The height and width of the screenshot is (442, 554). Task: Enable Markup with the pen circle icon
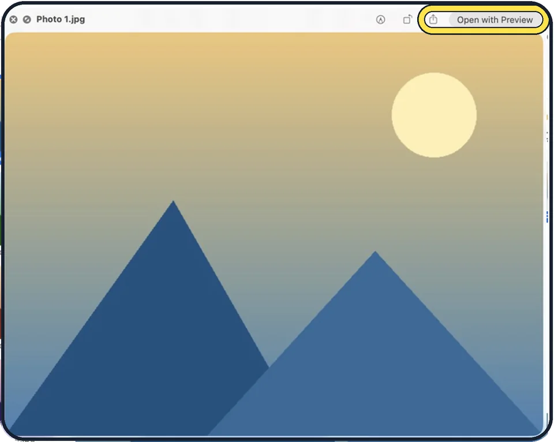(x=380, y=20)
